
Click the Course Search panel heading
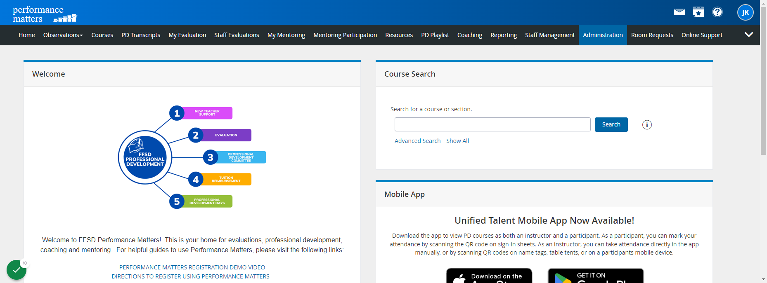(410, 74)
